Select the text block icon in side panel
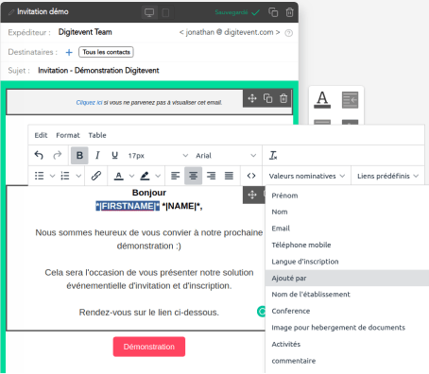 click(x=322, y=100)
